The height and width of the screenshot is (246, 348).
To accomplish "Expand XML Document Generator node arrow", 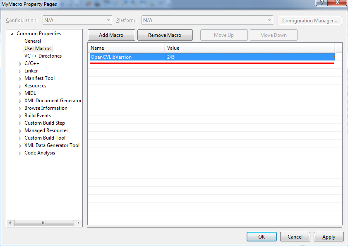I will coord(20,101).
